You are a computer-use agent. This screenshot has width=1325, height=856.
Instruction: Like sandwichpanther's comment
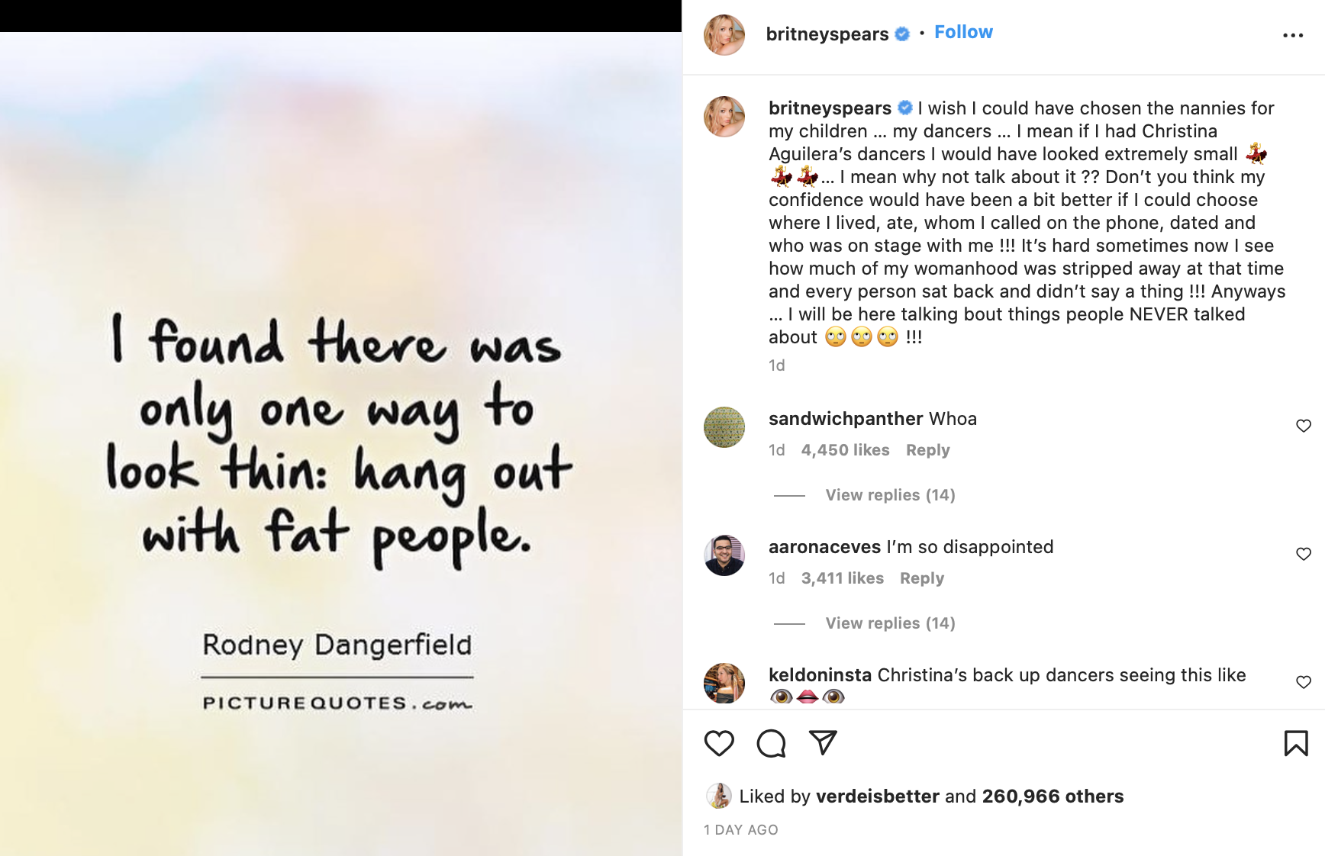1304,426
